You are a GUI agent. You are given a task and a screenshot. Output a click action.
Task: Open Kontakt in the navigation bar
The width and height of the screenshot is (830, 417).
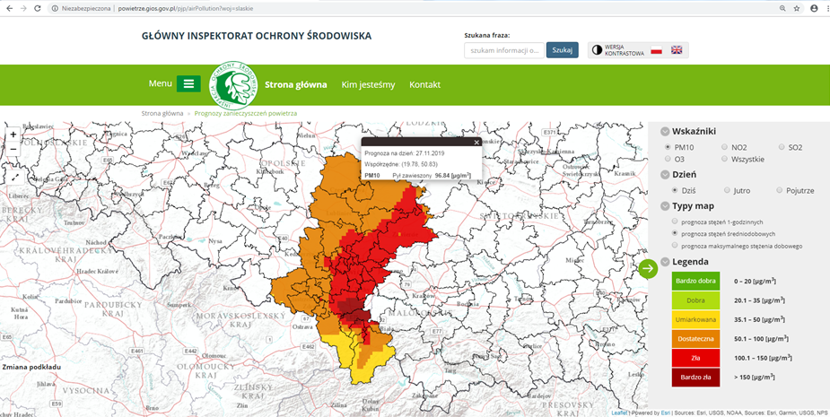click(x=424, y=84)
